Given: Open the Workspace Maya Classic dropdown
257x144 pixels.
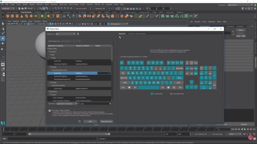Looking at the screenshot, I should 240,5.
